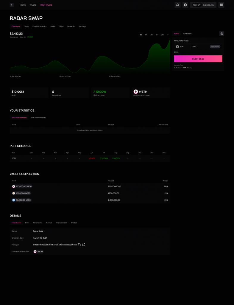The image size is (234, 305).
Task: Open Trades details tab
Action: pos(74,223)
